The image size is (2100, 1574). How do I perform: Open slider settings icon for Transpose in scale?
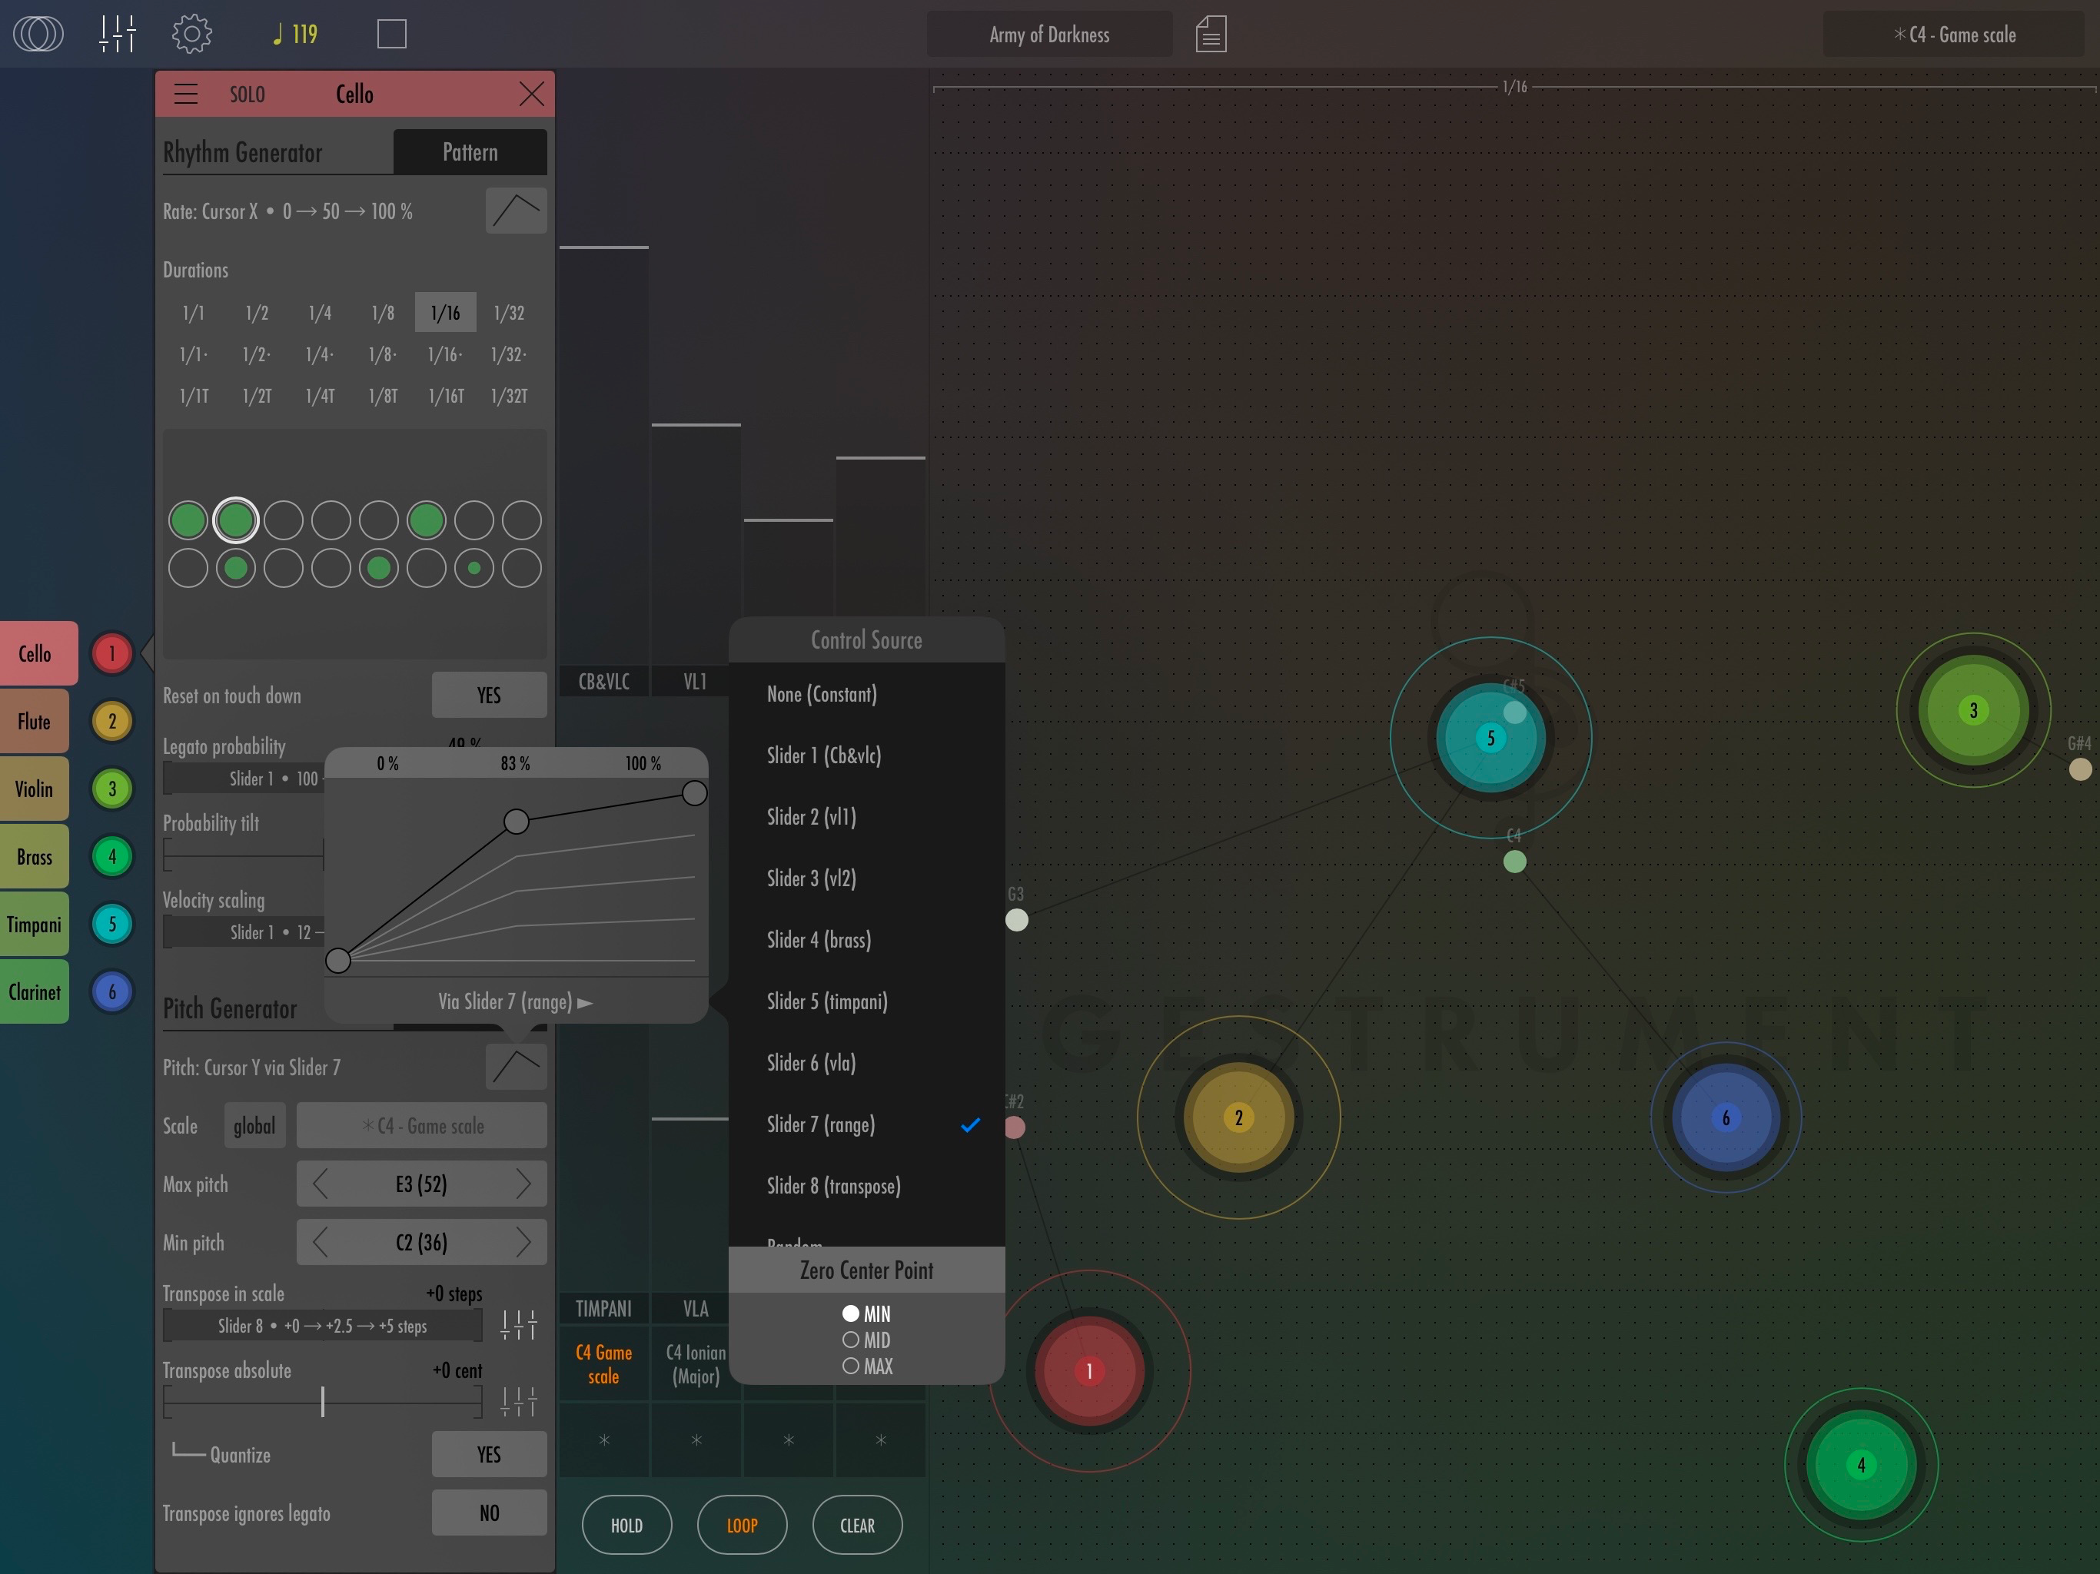coord(518,1323)
